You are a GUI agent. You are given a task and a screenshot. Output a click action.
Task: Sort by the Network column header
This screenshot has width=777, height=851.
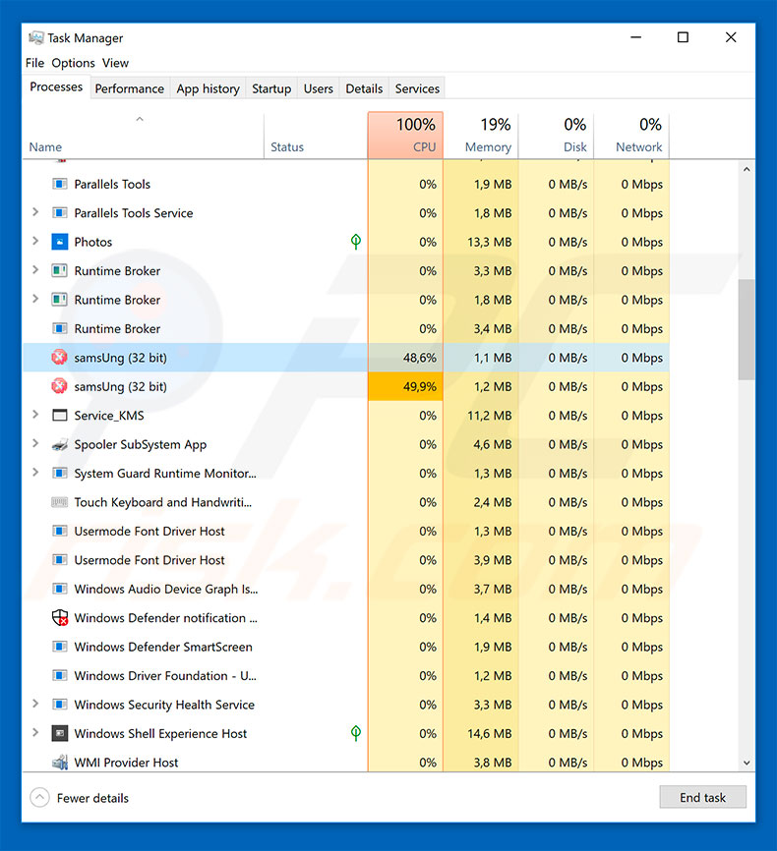tap(631, 136)
